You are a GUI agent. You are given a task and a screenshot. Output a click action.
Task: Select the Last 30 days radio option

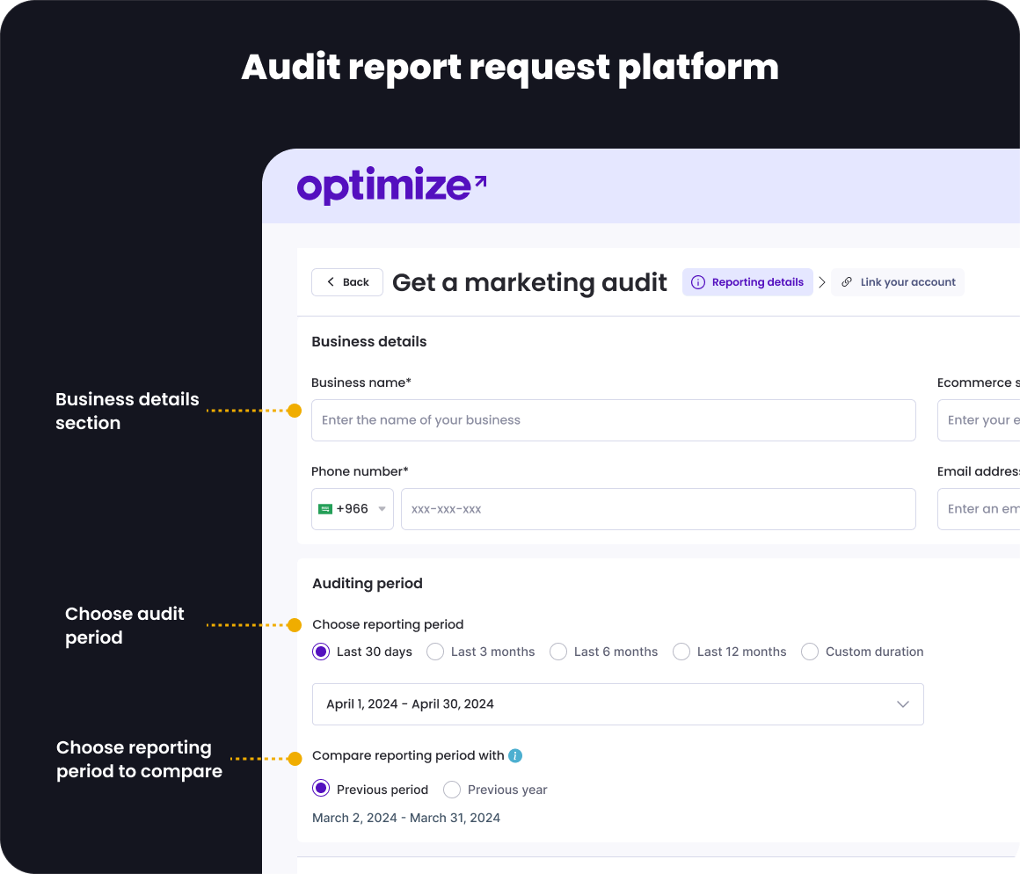coord(322,652)
